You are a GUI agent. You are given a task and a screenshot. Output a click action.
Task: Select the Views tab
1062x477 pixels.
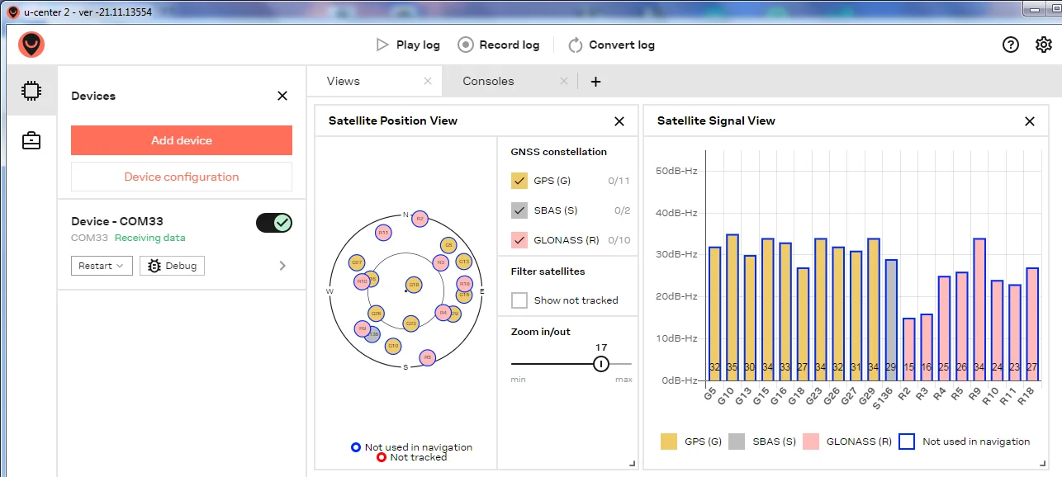(344, 81)
